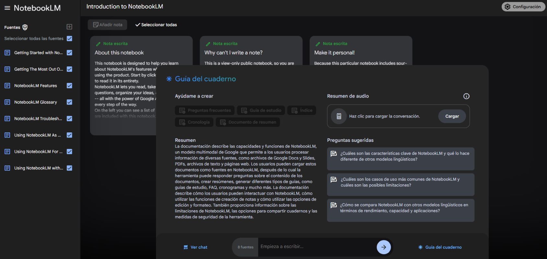Open the hamburger menu beside NotebookLM
The height and width of the screenshot is (259, 547).
click(7, 8)
